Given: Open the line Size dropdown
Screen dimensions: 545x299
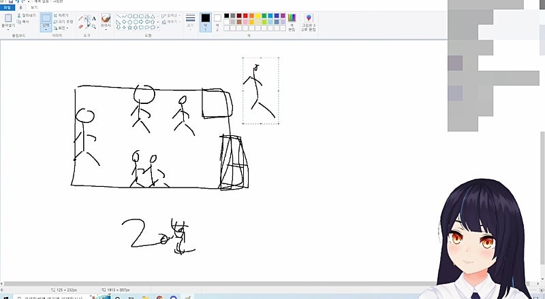Looking at the screenshot, I should (x=191, y=22).
